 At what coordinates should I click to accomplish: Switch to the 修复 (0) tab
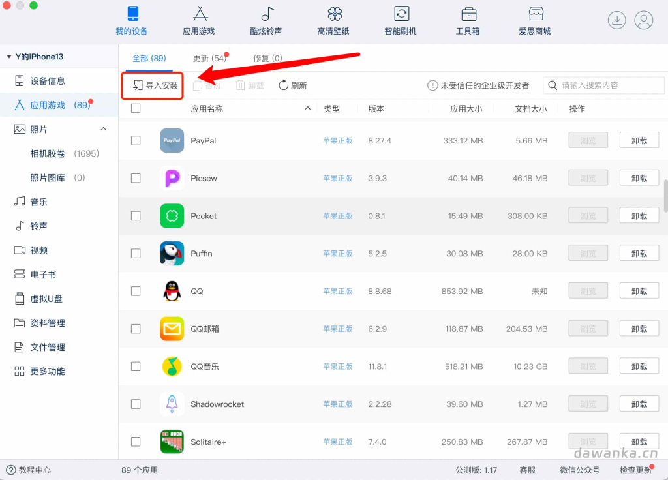click(x=267, y=58)
